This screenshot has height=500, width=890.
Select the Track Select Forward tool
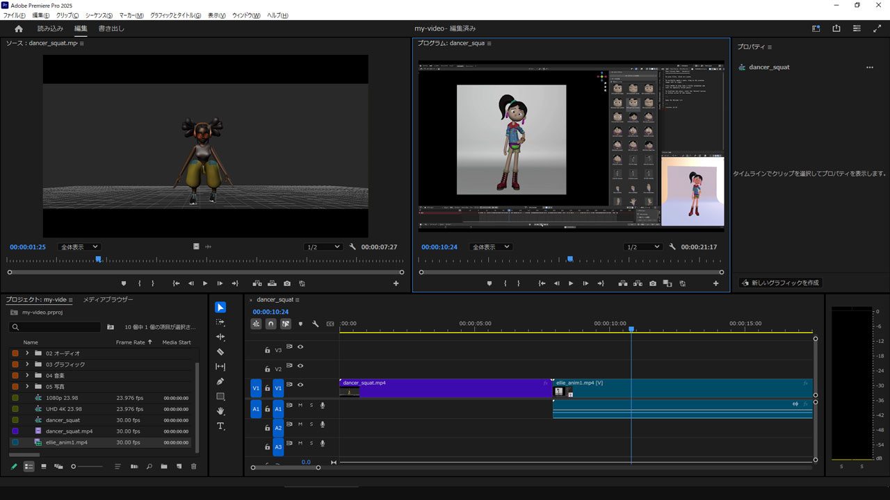point(220,321)
